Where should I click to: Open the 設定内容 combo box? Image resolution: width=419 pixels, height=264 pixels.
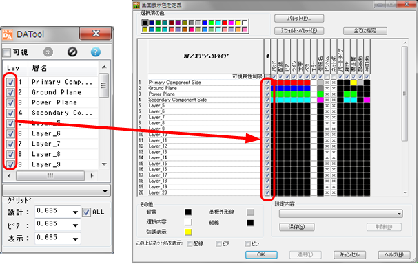coord(341,214)
